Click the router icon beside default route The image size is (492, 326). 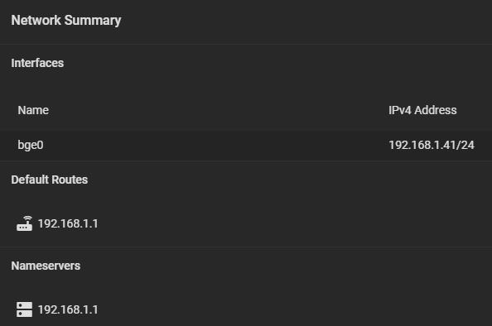point(25,223)
